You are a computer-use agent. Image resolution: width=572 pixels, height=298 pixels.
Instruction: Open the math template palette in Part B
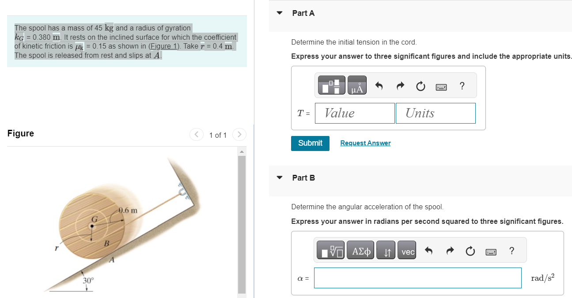tap(330, 250)
